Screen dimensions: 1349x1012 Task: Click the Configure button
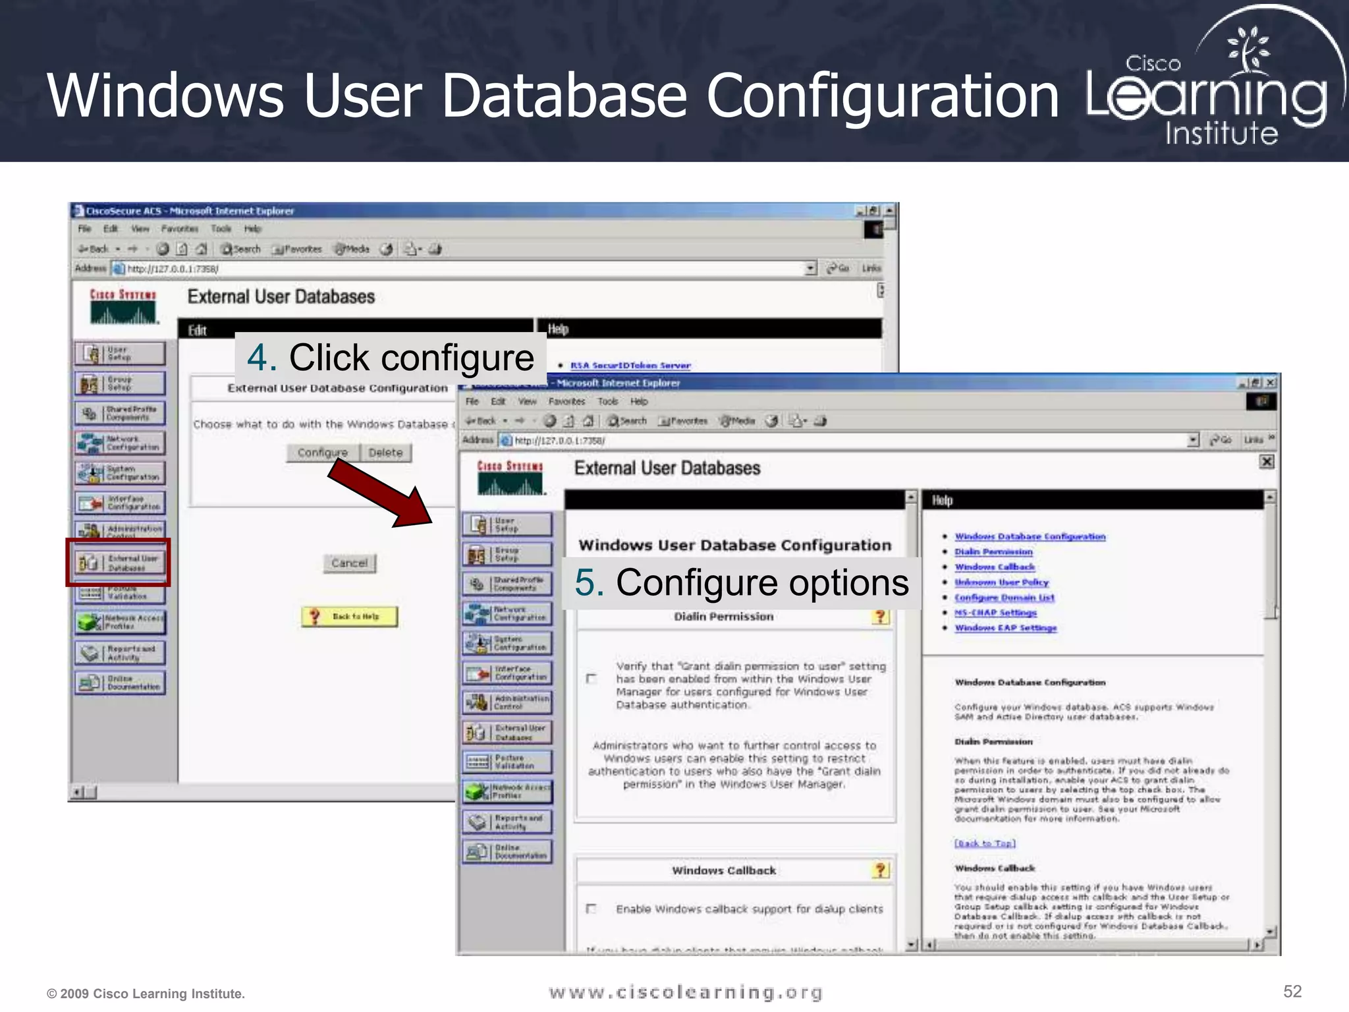tap(323, 453)
